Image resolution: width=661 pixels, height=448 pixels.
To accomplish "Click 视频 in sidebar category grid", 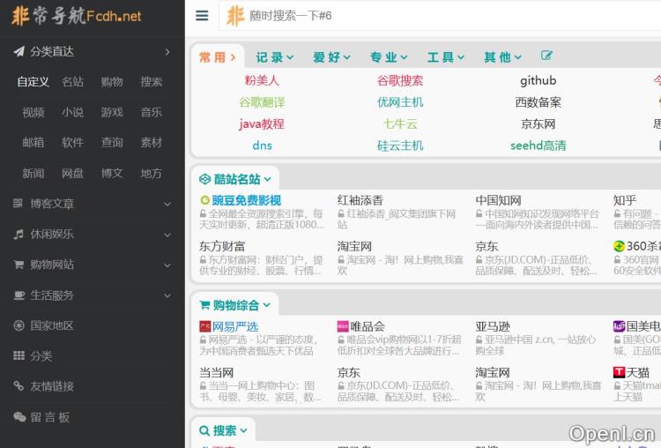I will pos(33,112).
